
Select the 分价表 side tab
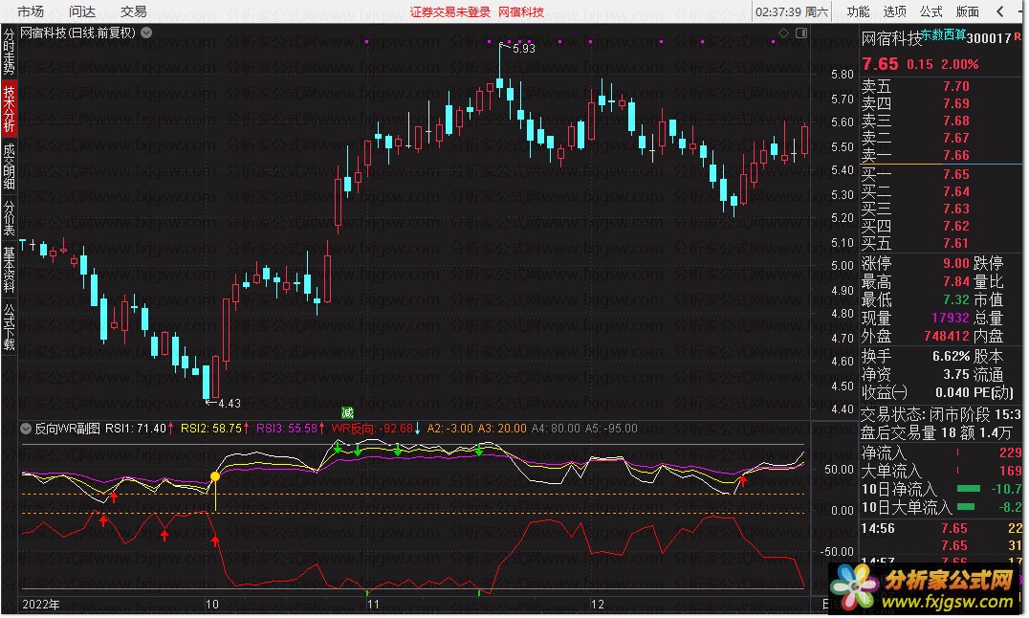point(10,217)
